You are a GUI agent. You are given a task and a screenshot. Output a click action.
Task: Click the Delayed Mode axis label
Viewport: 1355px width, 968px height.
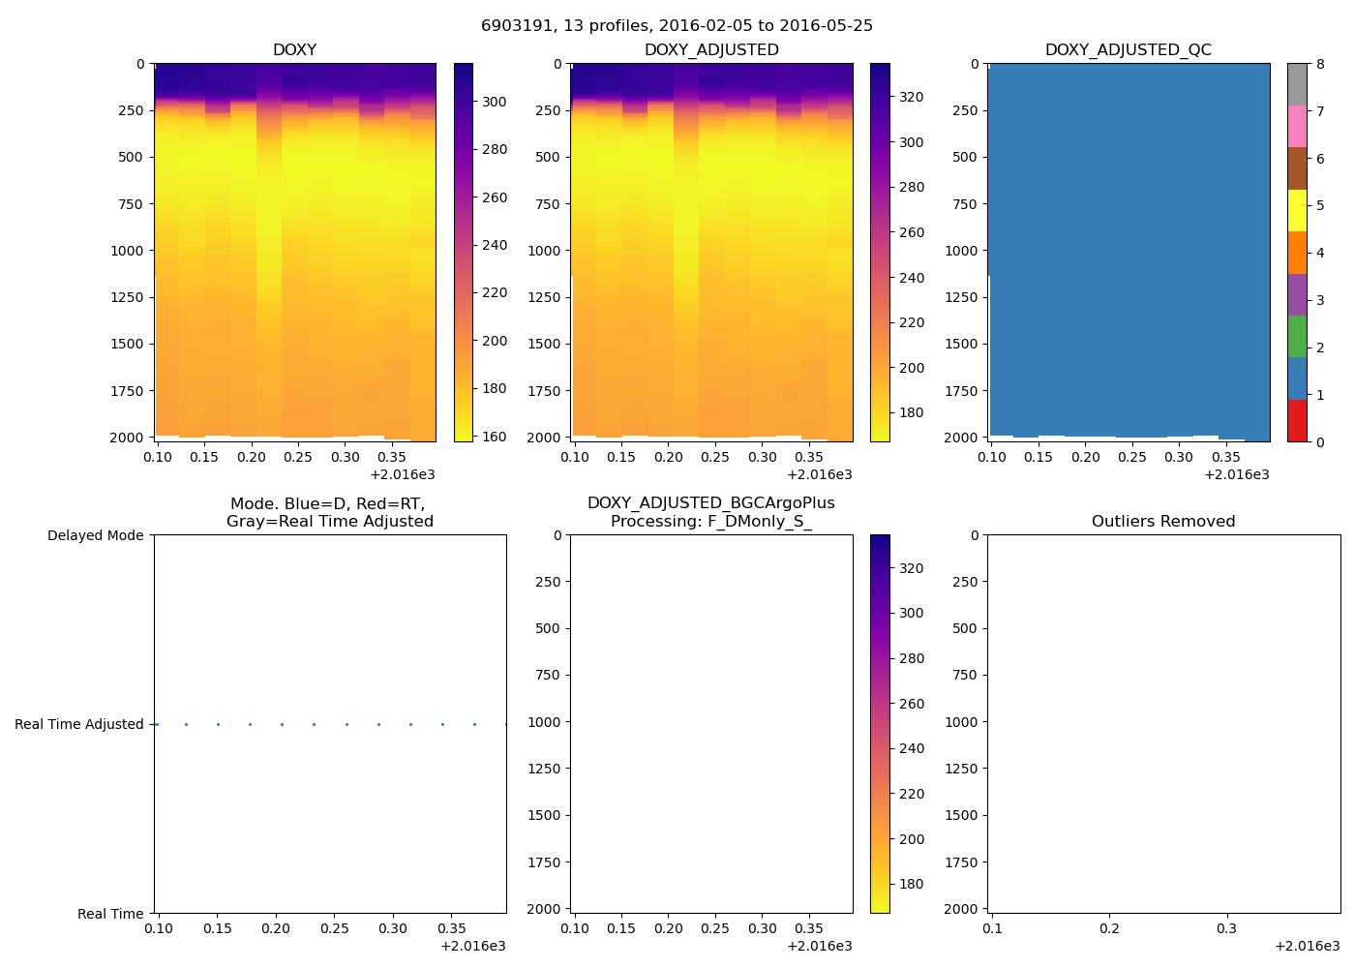(95, 535)
